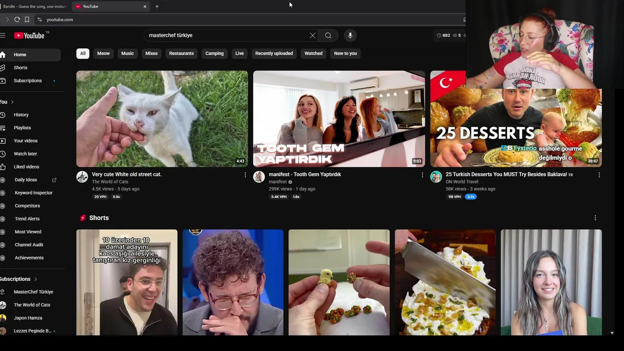This screenshot has width=624, height=351.
Task: Click the manifest channel avatar
Action: coord(259,176)
